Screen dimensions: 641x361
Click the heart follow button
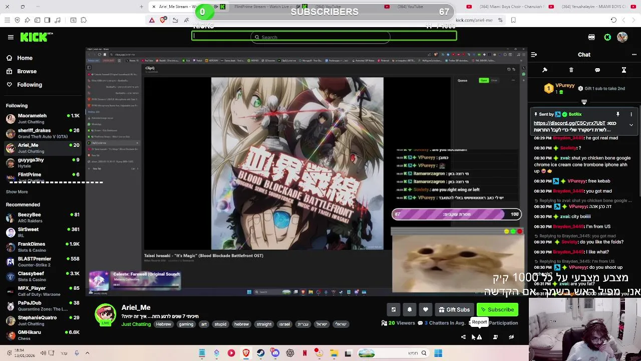426,310
